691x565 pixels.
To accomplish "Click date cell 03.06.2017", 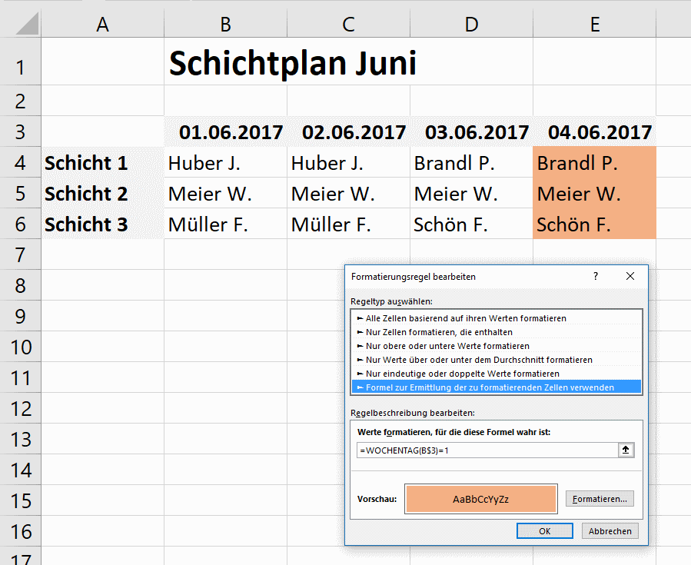I will click(471, 131).
